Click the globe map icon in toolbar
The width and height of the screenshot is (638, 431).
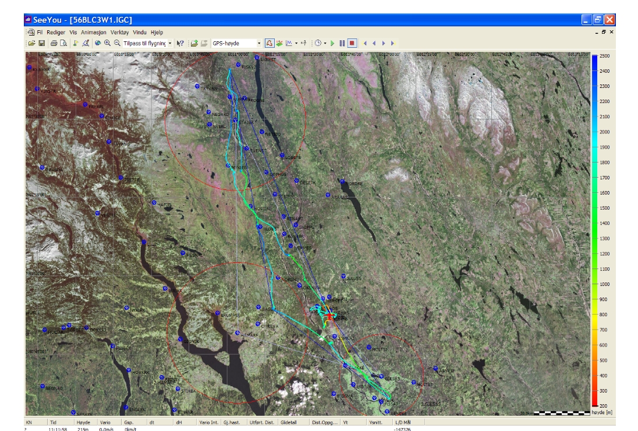[98, 43]
